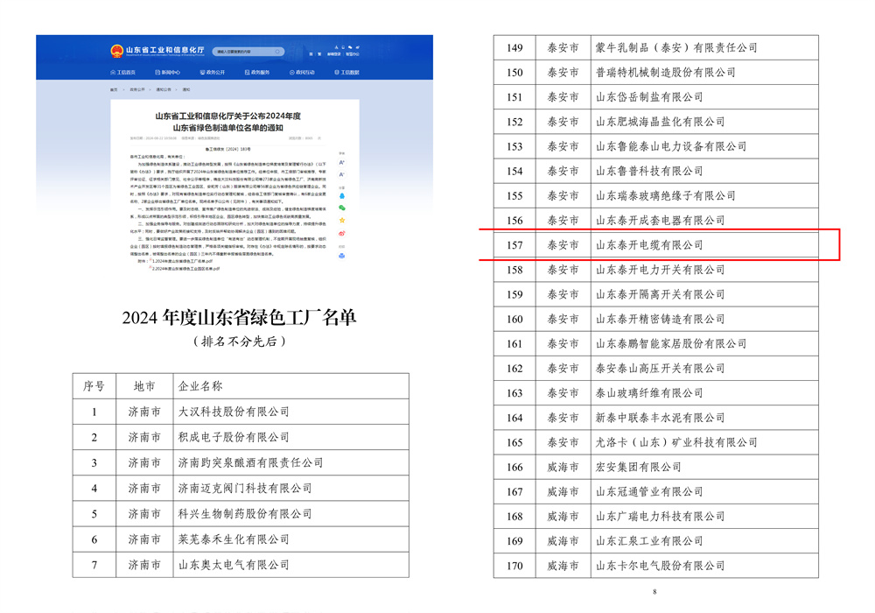The height and width of the screenshot is (613, 875).
Task: Print the notice using the printer icon
Action: pos(341,256)
